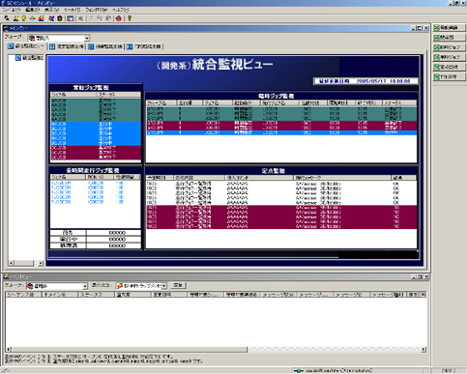Click the third green-icon button in right panel

449,47
